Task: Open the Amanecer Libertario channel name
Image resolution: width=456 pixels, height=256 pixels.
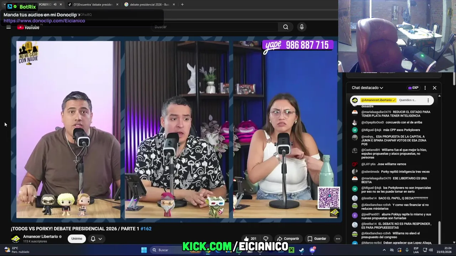Action: tap(41, 237)
